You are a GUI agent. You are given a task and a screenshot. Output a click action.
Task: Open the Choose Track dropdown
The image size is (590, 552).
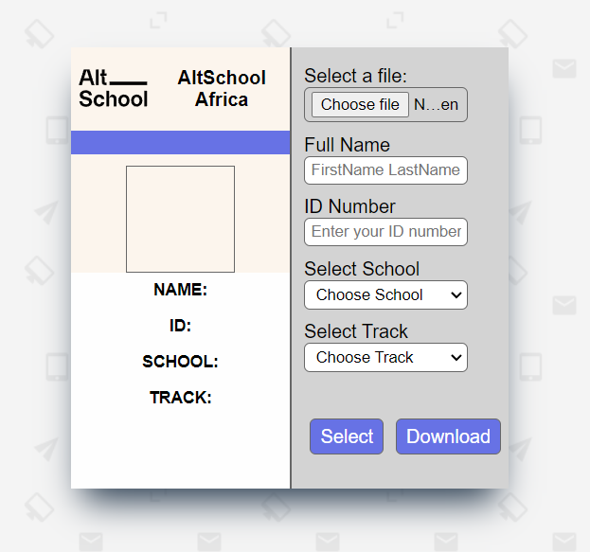coord(385,358)
